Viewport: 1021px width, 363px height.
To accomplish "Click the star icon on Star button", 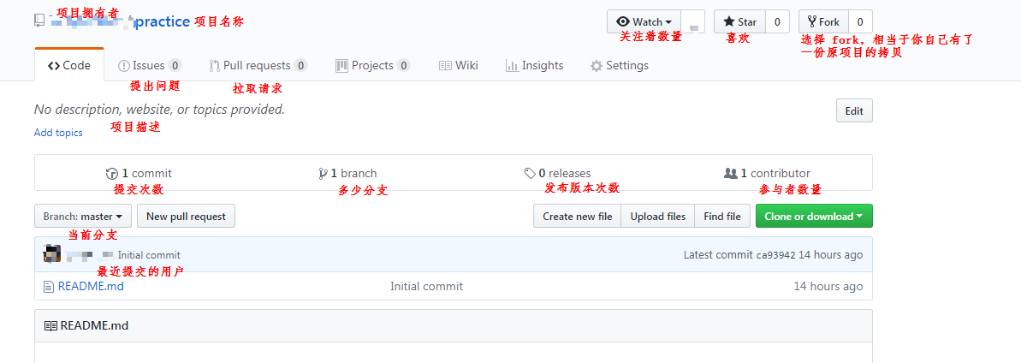I will click(729, 21).
